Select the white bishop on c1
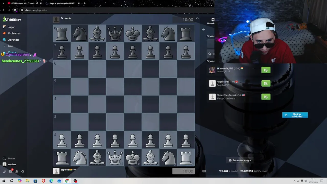 [x=97, y=157]
